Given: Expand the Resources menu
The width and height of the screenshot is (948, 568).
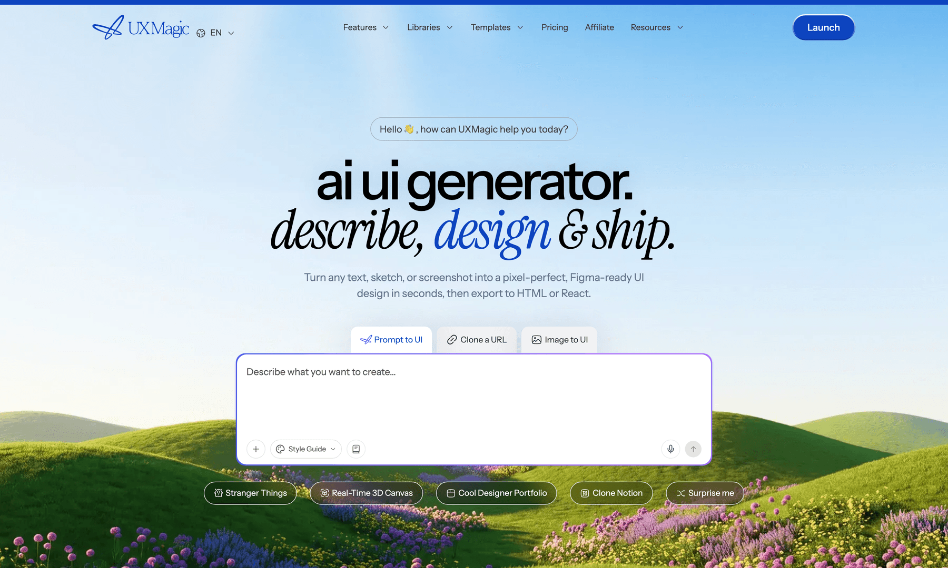Looking at the screenshot, I should [x=657, y=27].
